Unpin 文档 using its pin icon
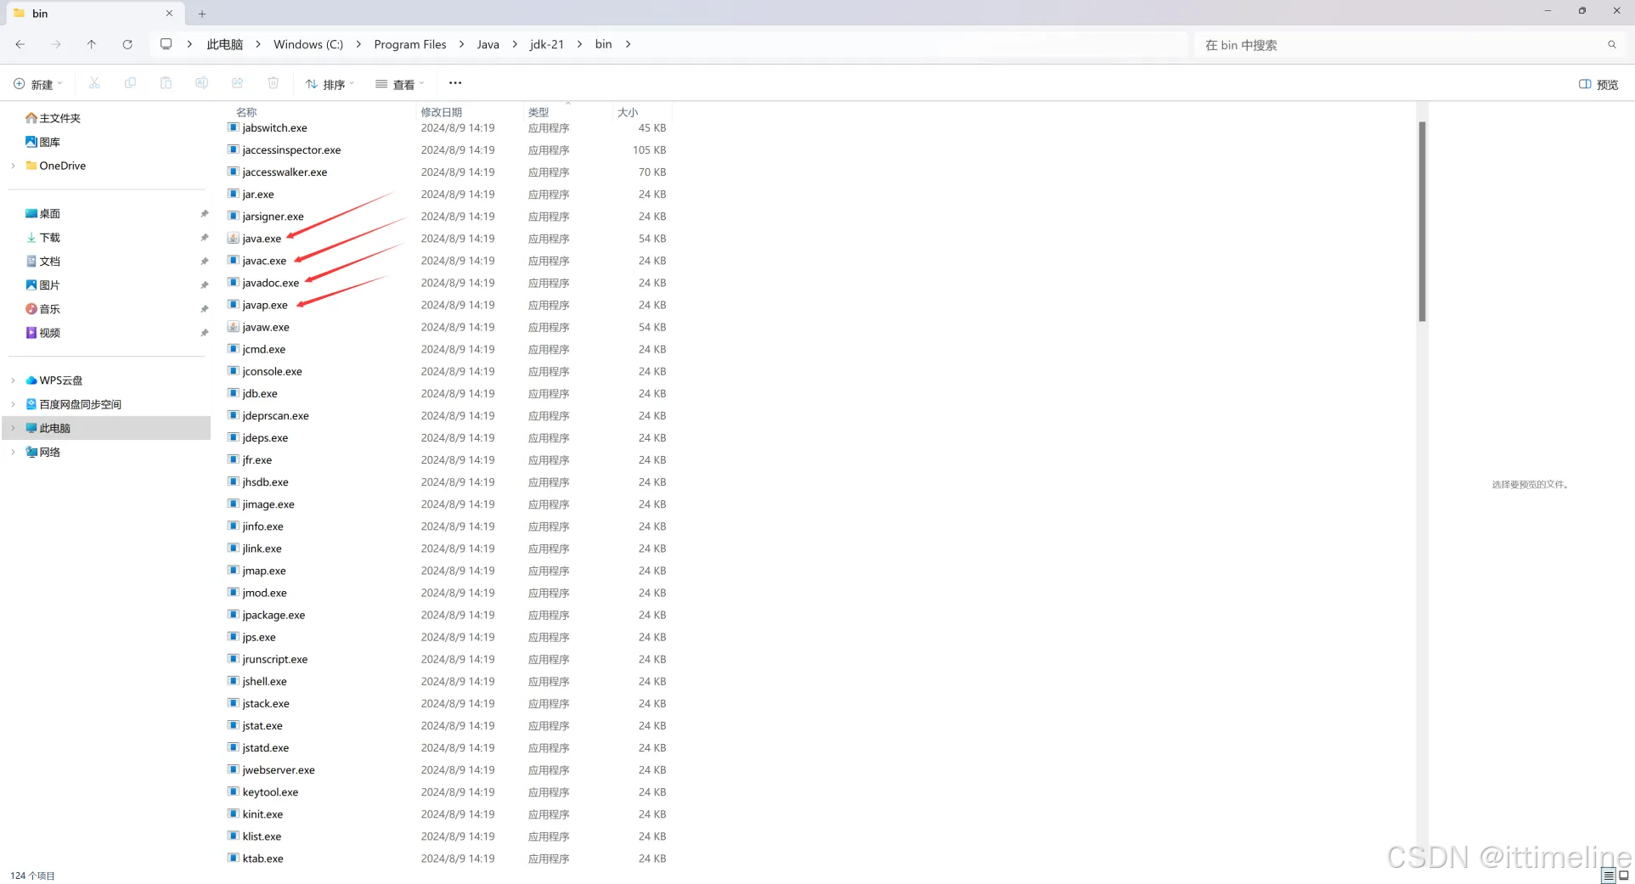This screenshot has height=884, width=1635. pyautogui.click(x=204, y=262)
